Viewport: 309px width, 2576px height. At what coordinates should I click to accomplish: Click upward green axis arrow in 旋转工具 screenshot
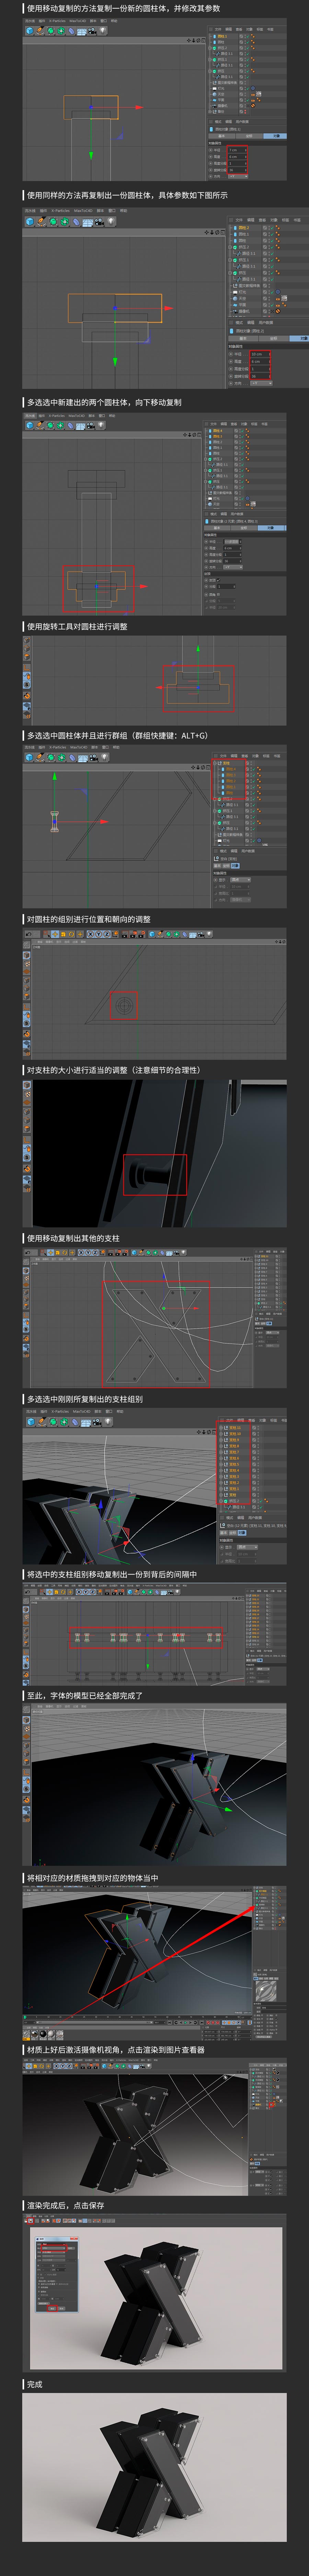198,648
